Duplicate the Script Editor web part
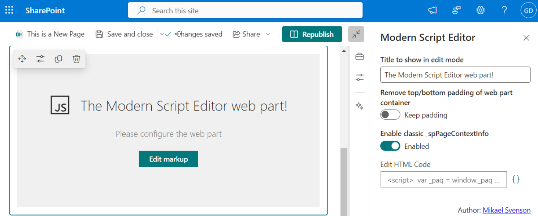Image resolution: width=538 pixels, height=216 pixels. pyautogui.click(x=58, y=59)
